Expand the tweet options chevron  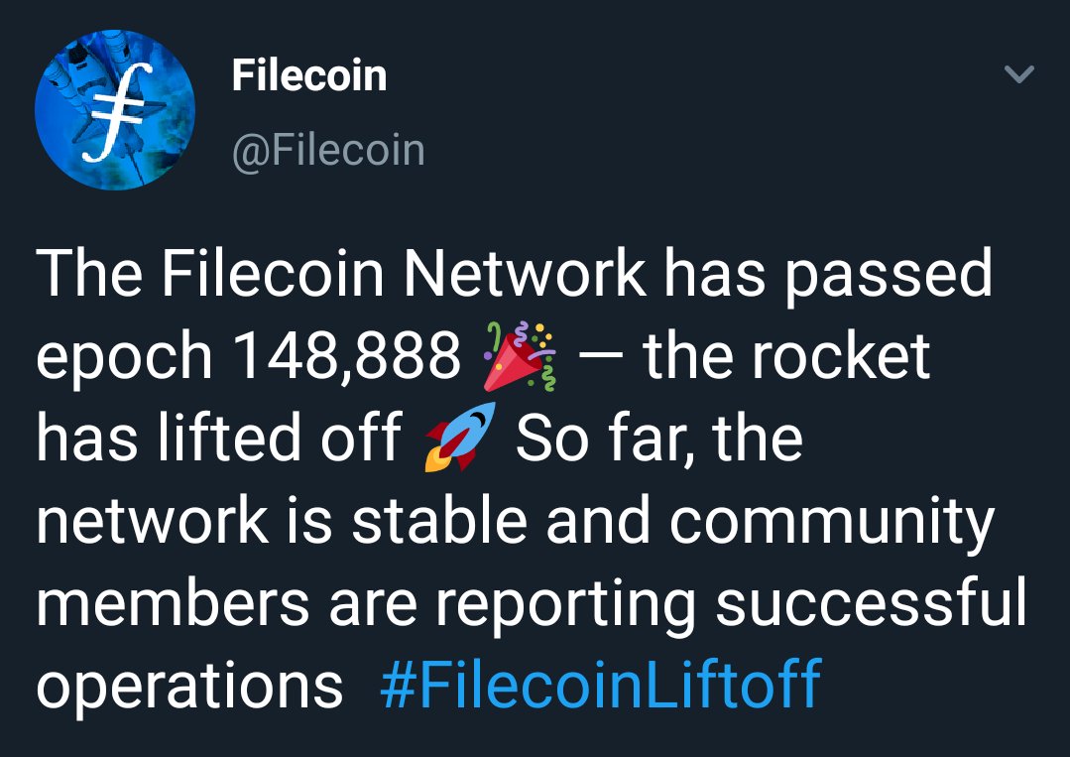(1019, 73)
